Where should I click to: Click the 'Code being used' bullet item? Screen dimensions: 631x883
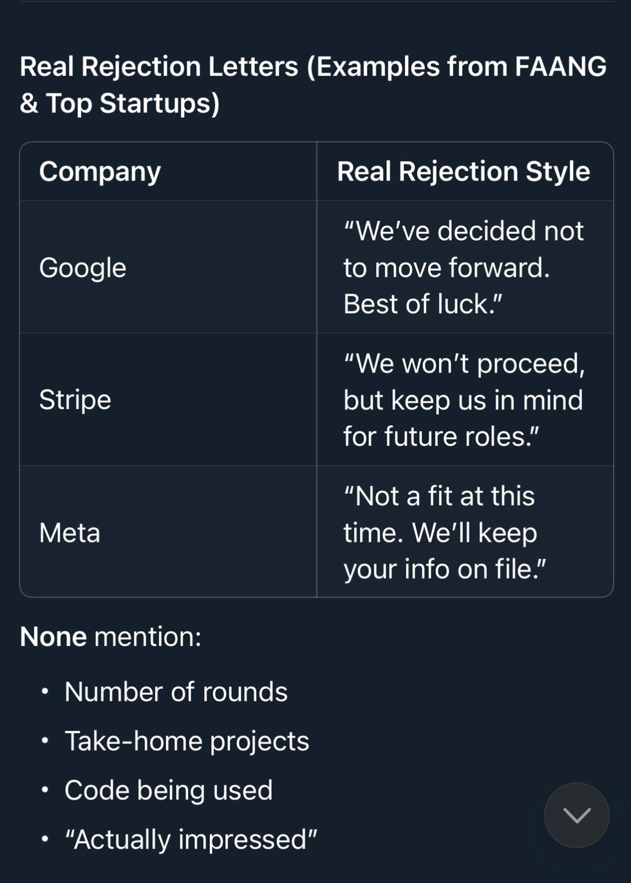tap(169, 790)
